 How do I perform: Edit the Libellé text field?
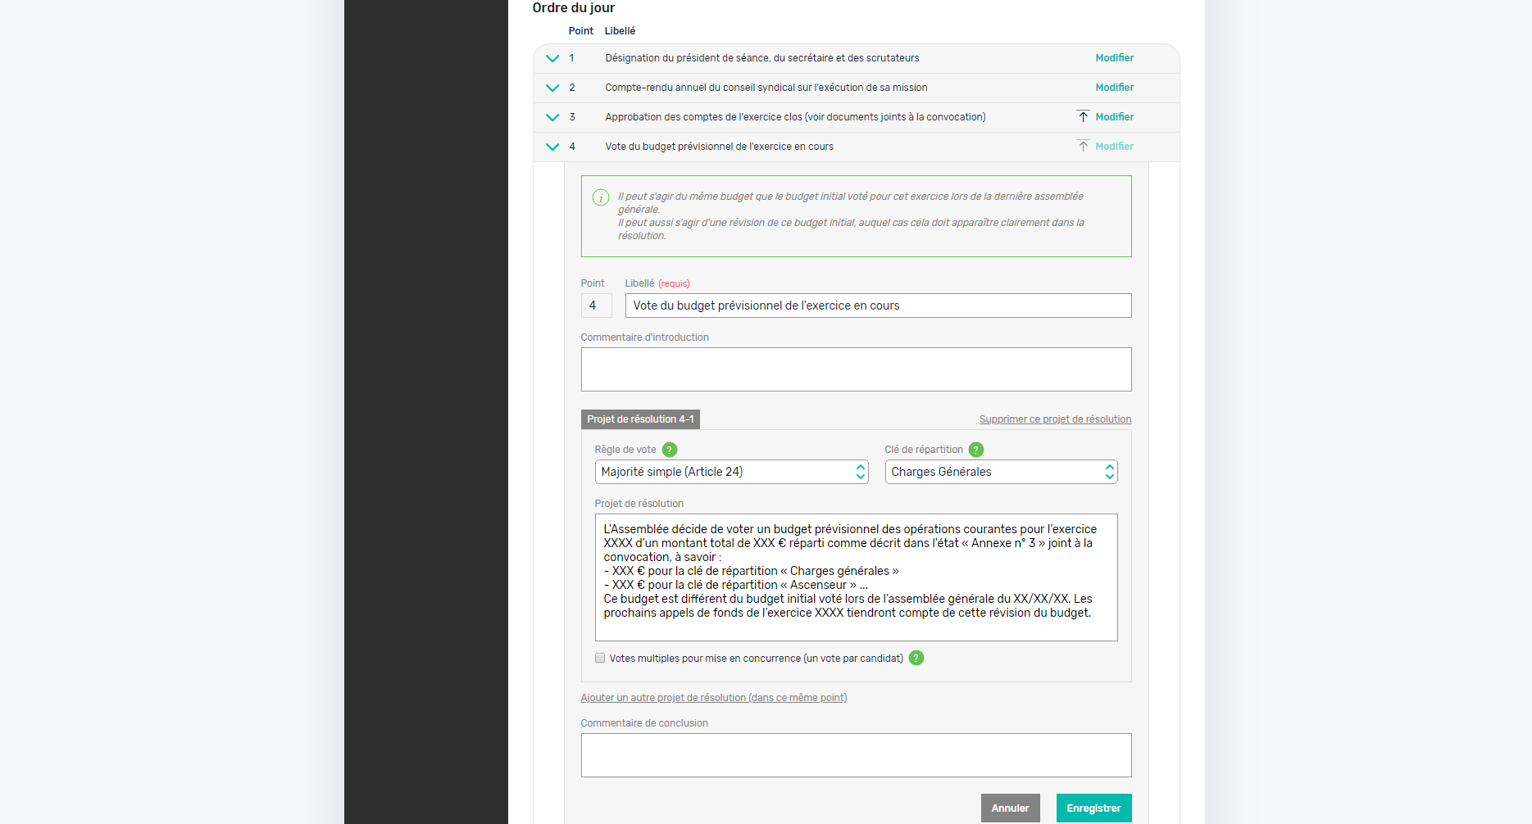click(x=878, y=306)
